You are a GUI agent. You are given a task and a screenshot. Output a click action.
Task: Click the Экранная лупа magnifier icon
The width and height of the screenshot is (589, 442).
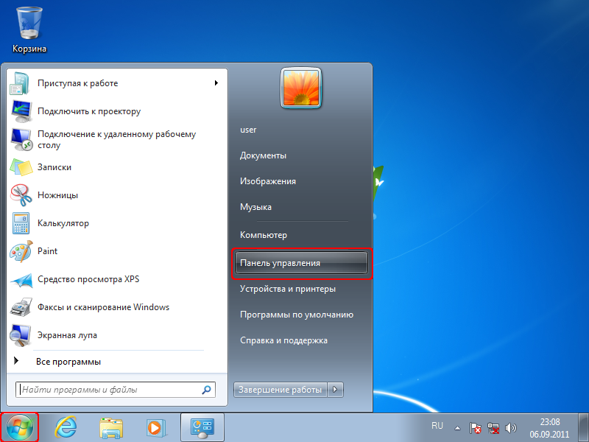[21, 335]
